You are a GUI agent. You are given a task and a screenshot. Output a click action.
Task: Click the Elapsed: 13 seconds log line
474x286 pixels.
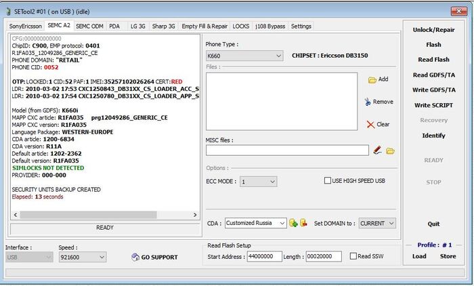pyautogui.click(x=37, y=197)
